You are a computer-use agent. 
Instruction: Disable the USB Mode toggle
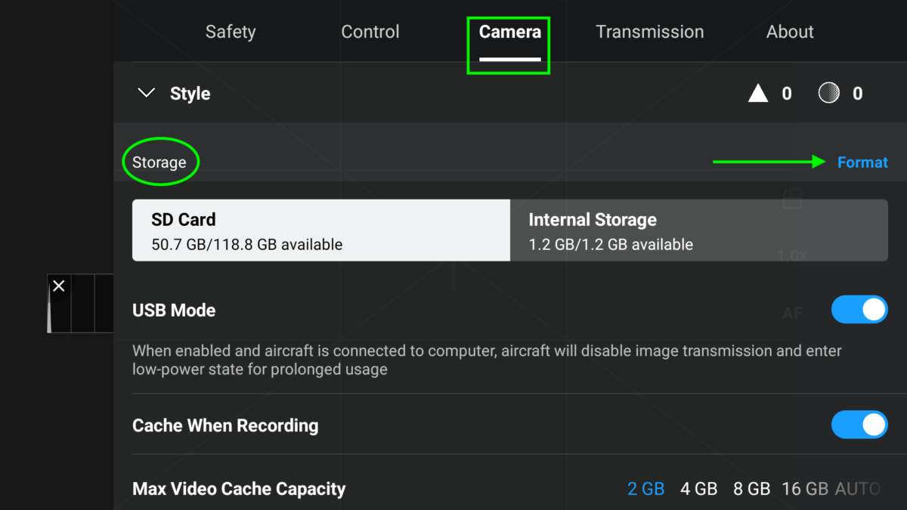tap(859, 310)
